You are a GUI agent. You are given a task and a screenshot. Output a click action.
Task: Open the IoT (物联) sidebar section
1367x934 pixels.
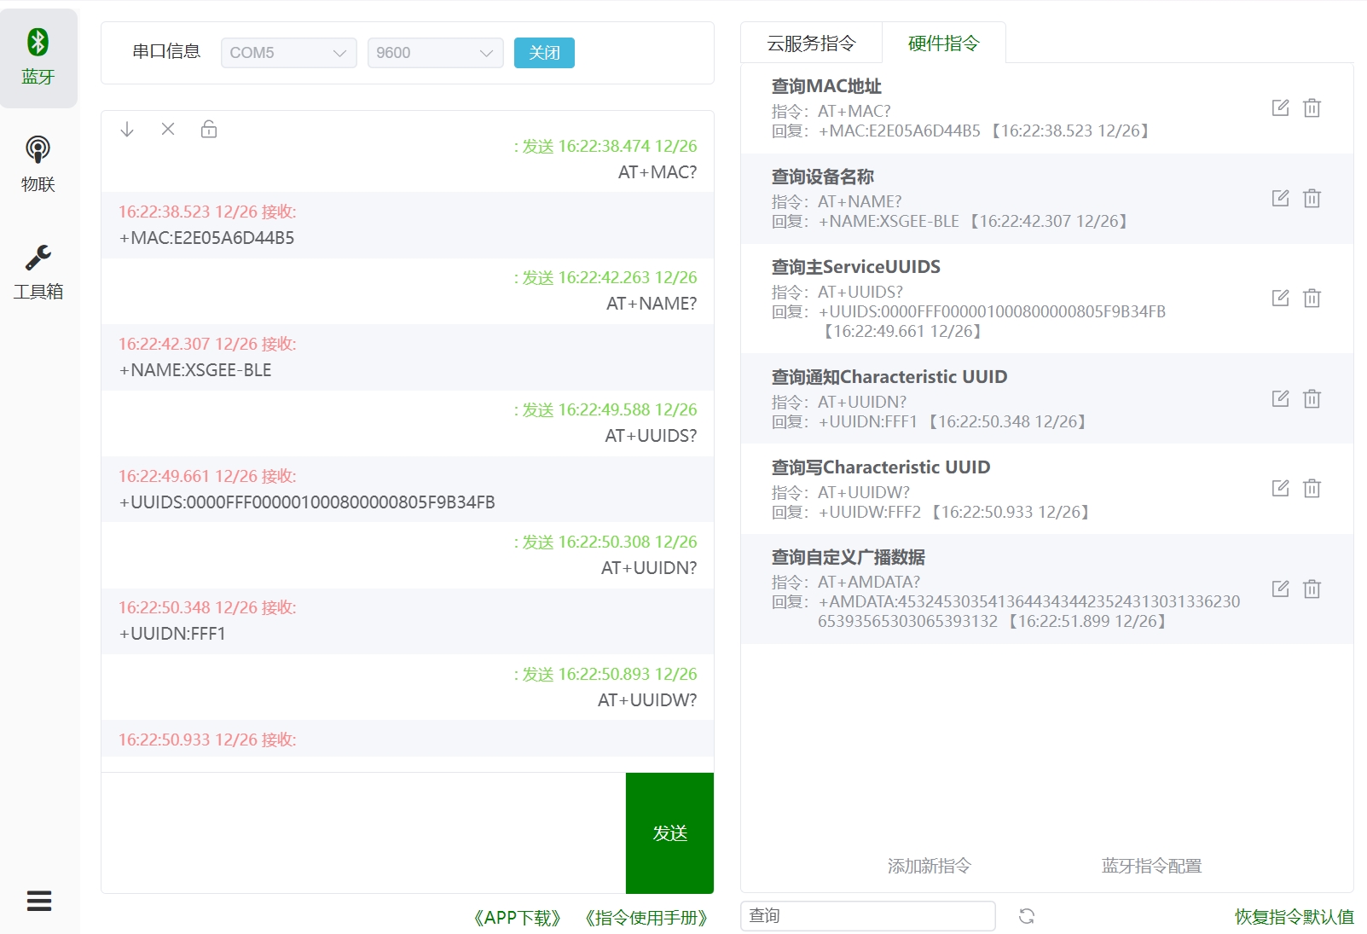coord(38,165)
